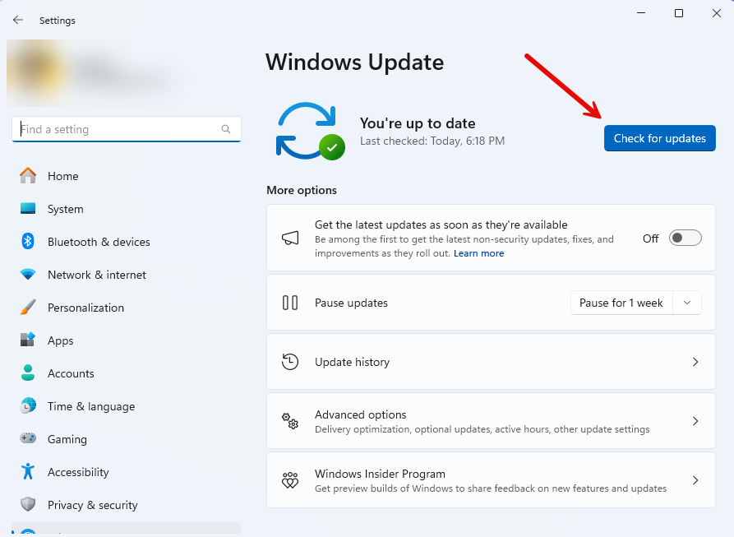Click the Bluetooth icon in sidebar

[28, 241]
